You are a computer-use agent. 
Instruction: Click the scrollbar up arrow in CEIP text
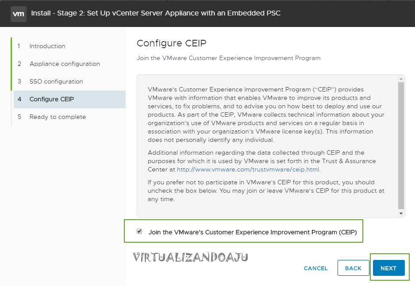tap(401, 78)
